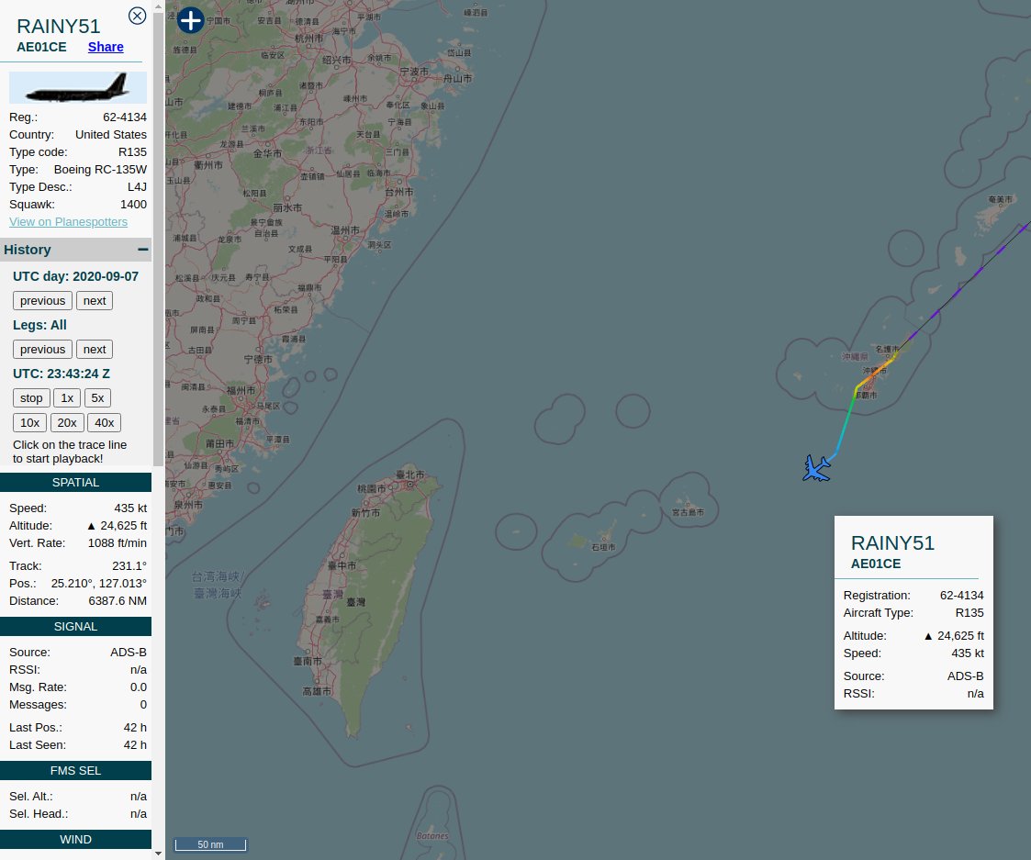Click previous under UTC day 2020-09-07
Screen dimensions: 1031x860
(x=42, y=300)
